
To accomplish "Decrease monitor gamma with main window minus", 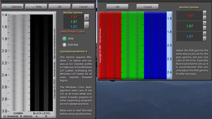I will coord(87,25).
